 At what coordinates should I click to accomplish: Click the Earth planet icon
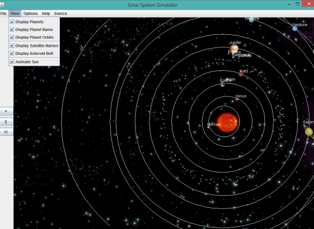tap(223, 85)
